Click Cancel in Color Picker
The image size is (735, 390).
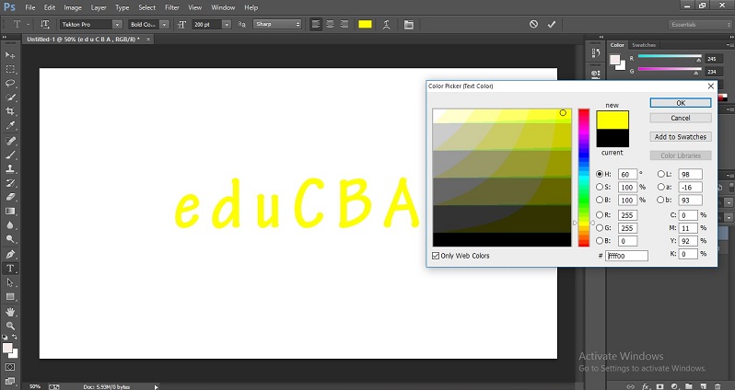681,118
